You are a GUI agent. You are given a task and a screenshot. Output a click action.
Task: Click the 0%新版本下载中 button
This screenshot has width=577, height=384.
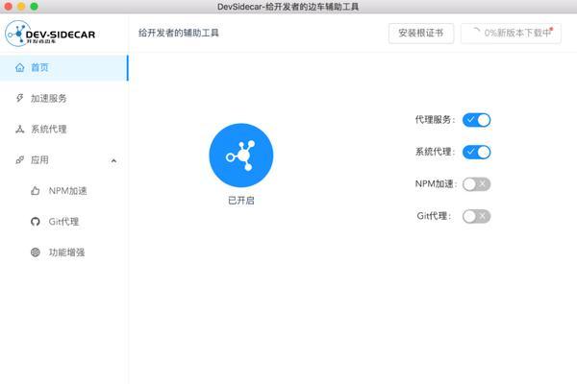pos(511,33)
